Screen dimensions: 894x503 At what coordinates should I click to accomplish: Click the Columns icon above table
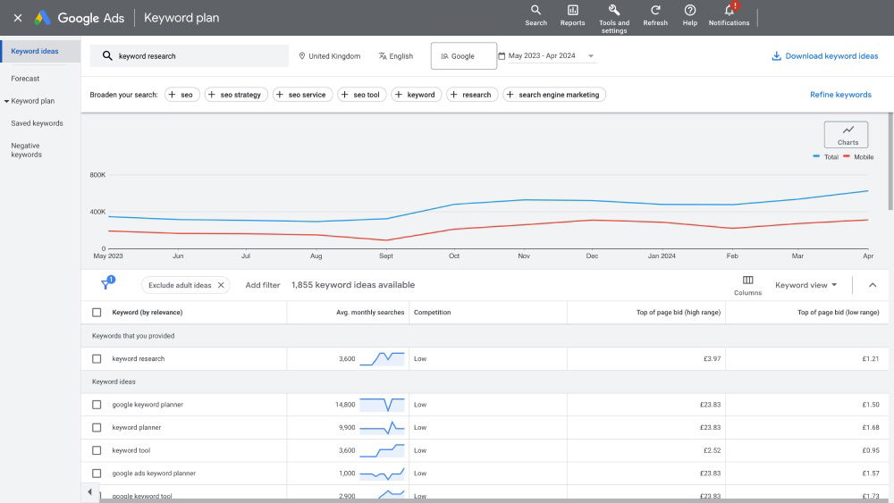(748, 281)
